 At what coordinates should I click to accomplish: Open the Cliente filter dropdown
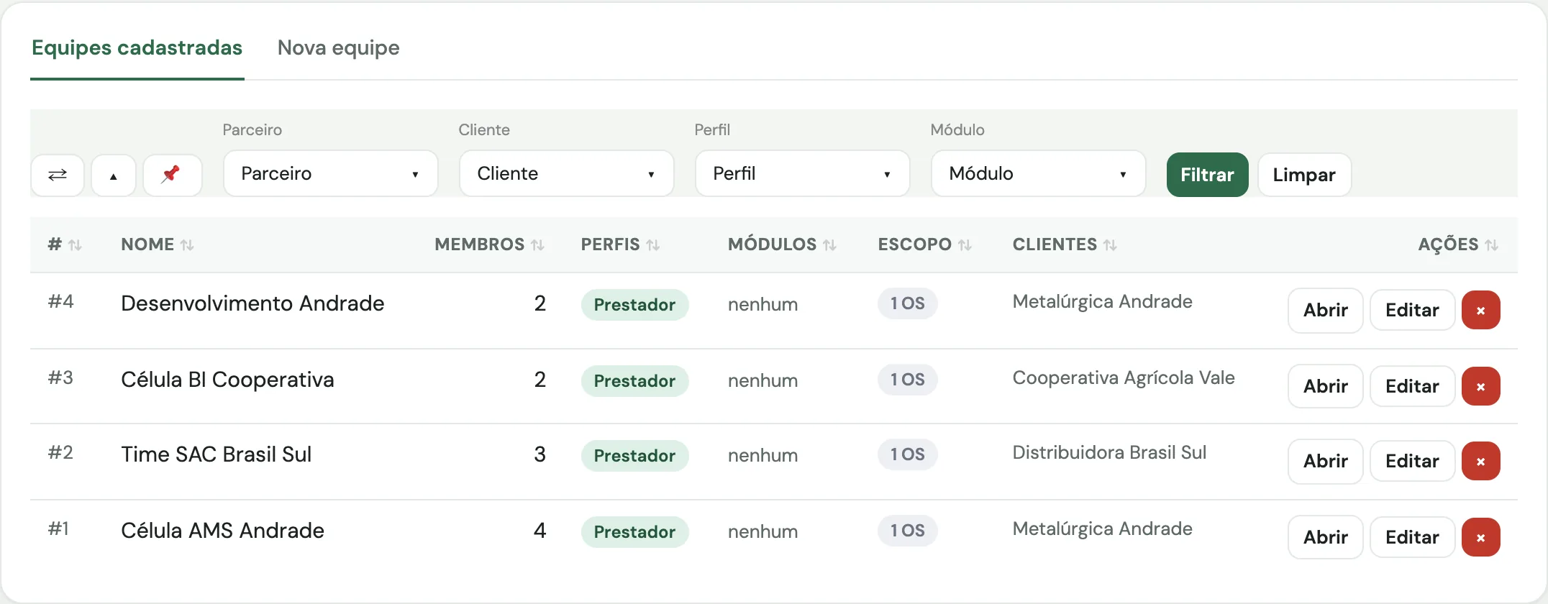(567, 173)
